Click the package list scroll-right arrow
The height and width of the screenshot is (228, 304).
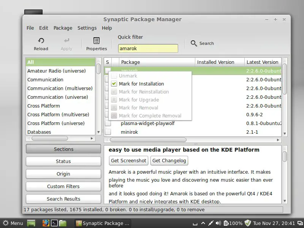pyautogui.click(x=278, y=140)
